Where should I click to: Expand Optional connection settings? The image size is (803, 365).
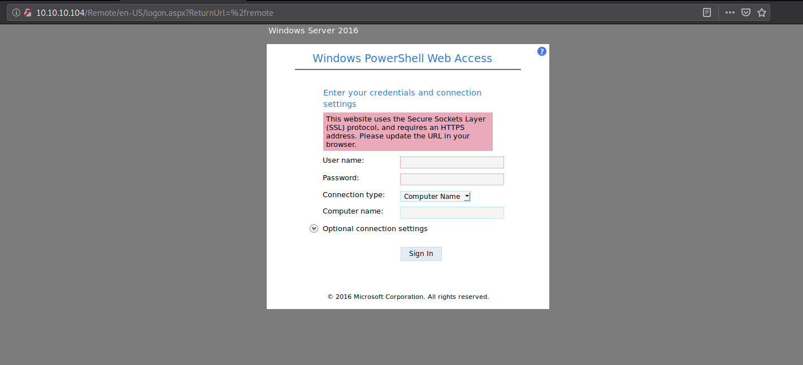[x=314, y=229]
